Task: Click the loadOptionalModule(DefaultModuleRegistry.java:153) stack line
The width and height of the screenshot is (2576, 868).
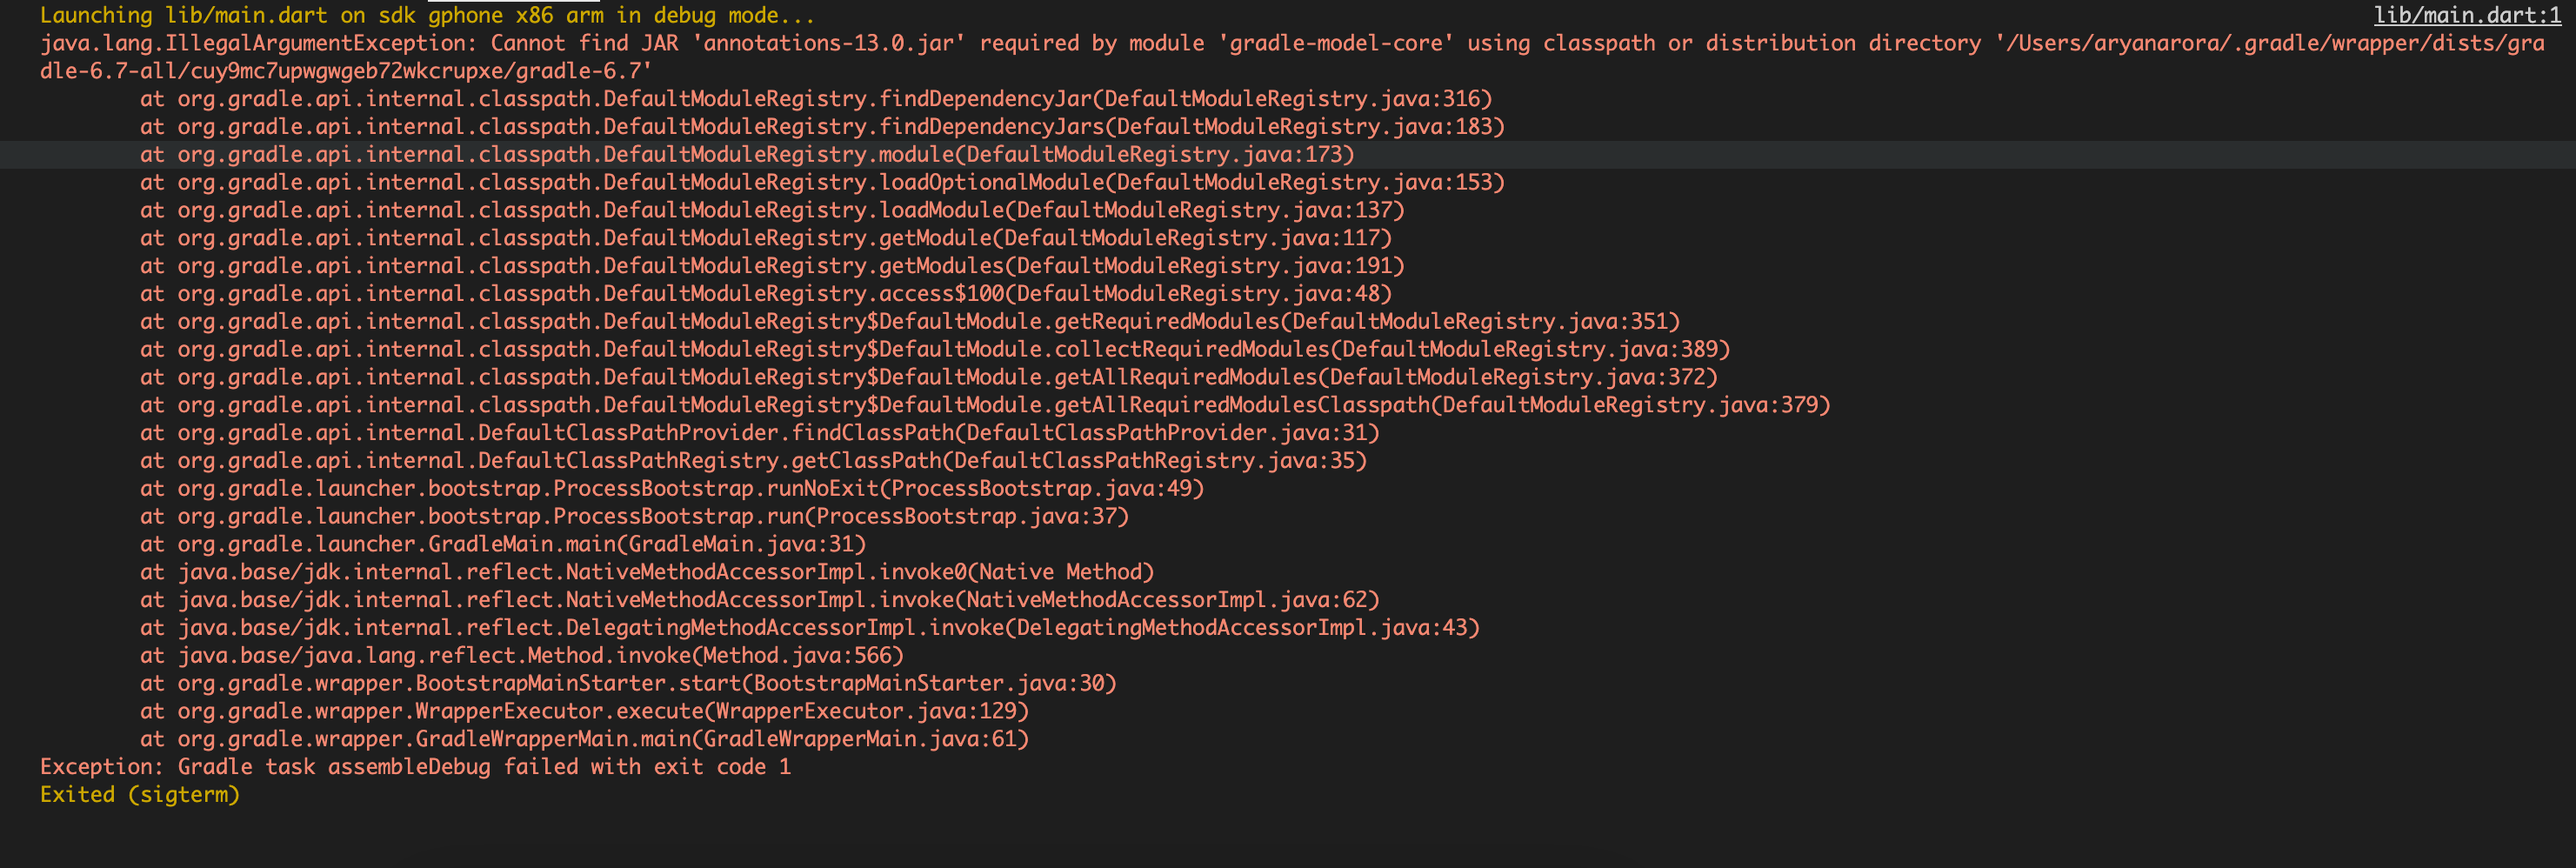Action: (x=822, y=183)
